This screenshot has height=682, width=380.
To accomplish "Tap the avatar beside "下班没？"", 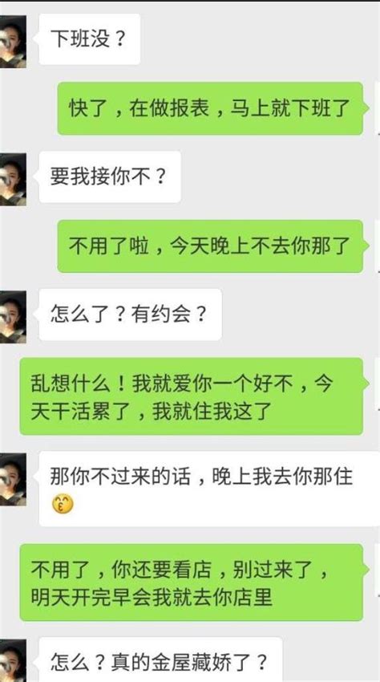I will [13, 43].
